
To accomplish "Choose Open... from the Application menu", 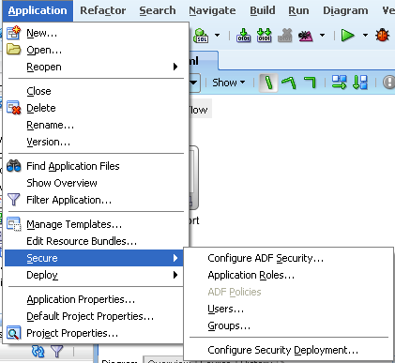I will click(x=97, y=50).
